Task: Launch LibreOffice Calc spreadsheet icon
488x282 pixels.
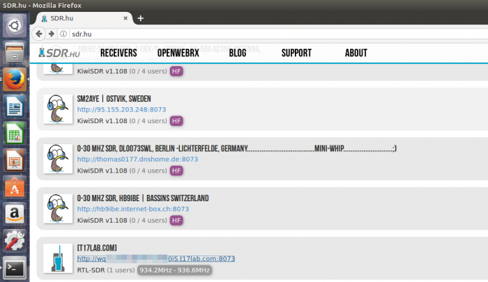Action: (x=15, y=133)
